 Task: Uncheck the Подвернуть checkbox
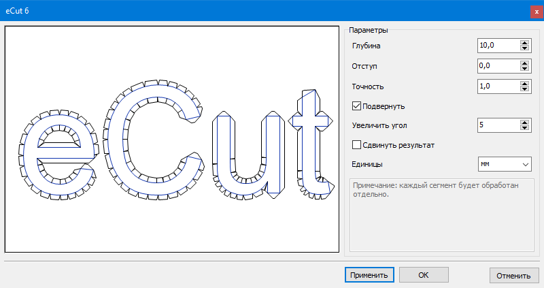tap(356, 106)
